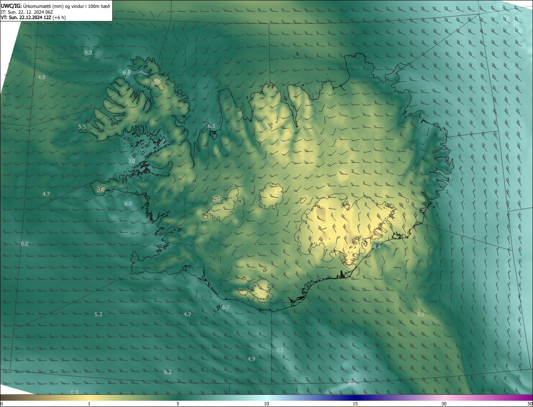
Task: Click the 30 tick on the color scale
Action: (444, 404)
